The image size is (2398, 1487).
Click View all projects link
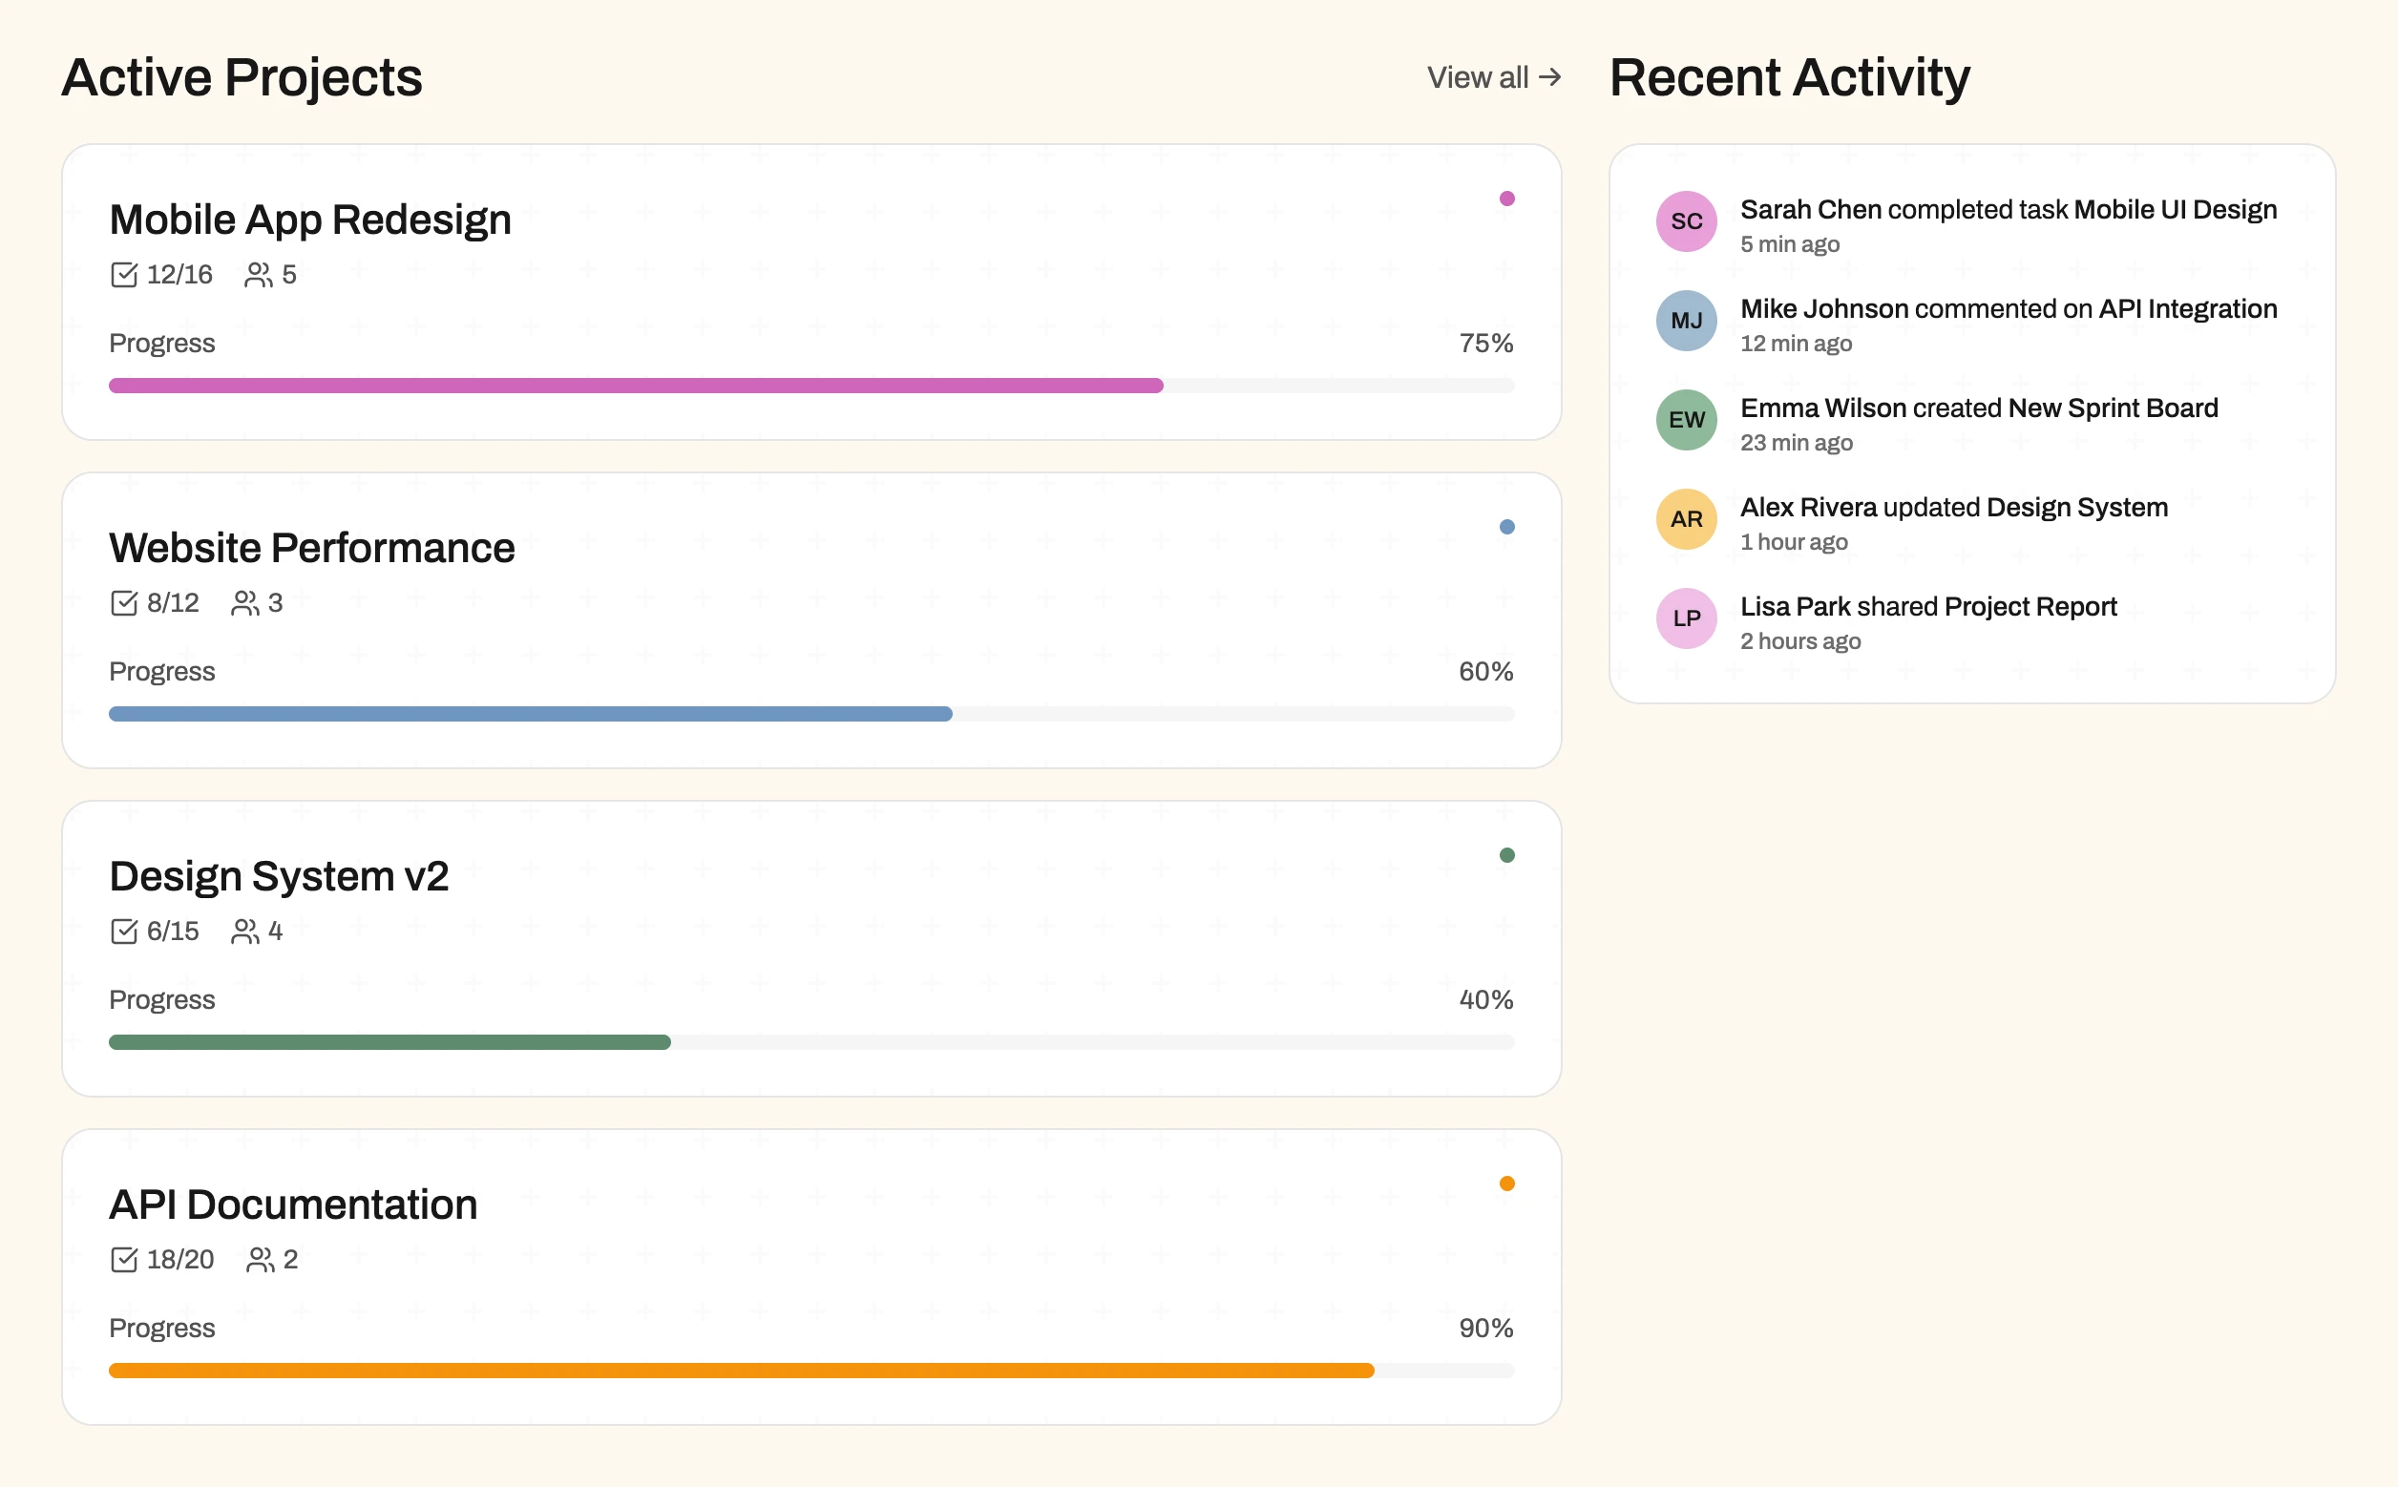point(1493,77)
